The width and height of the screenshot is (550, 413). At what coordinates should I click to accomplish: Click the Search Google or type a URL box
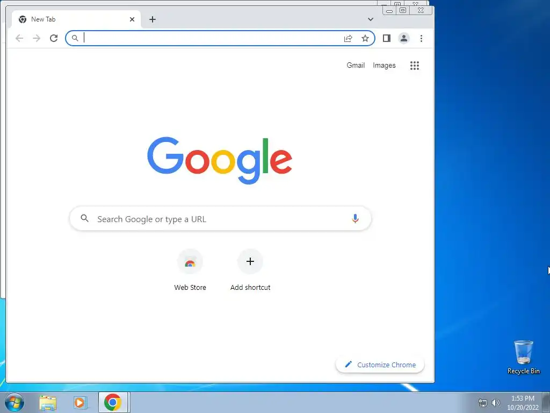coord(220,219)
